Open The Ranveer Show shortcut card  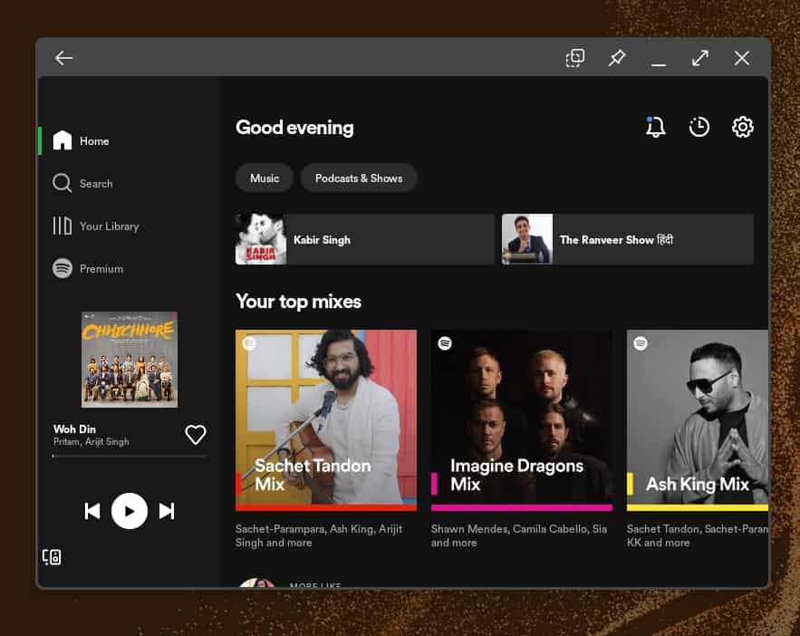(628, 239)
